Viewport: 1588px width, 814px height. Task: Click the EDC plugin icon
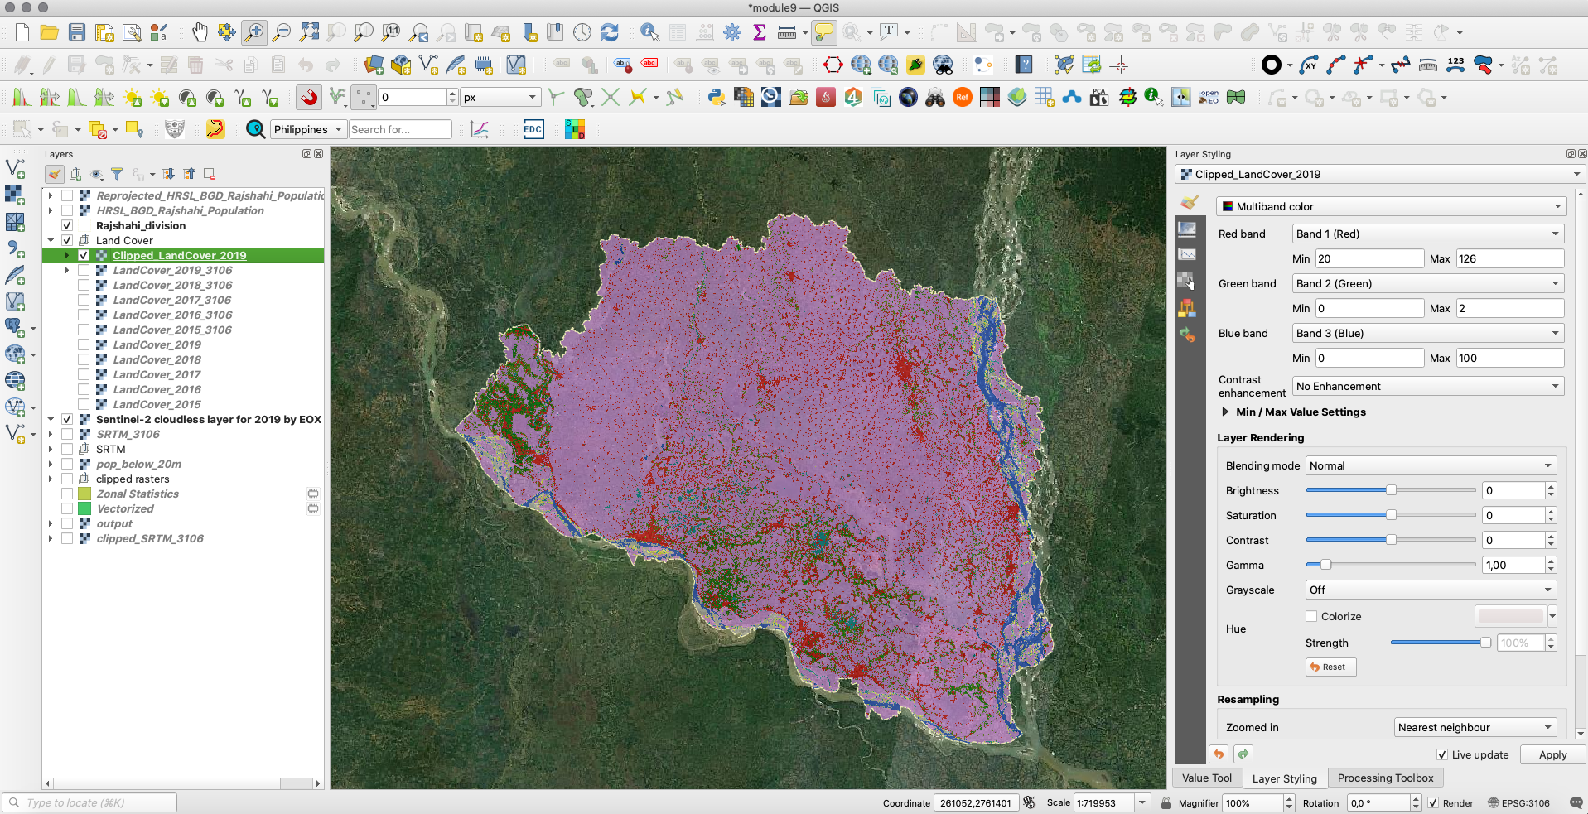pos(533,129)
